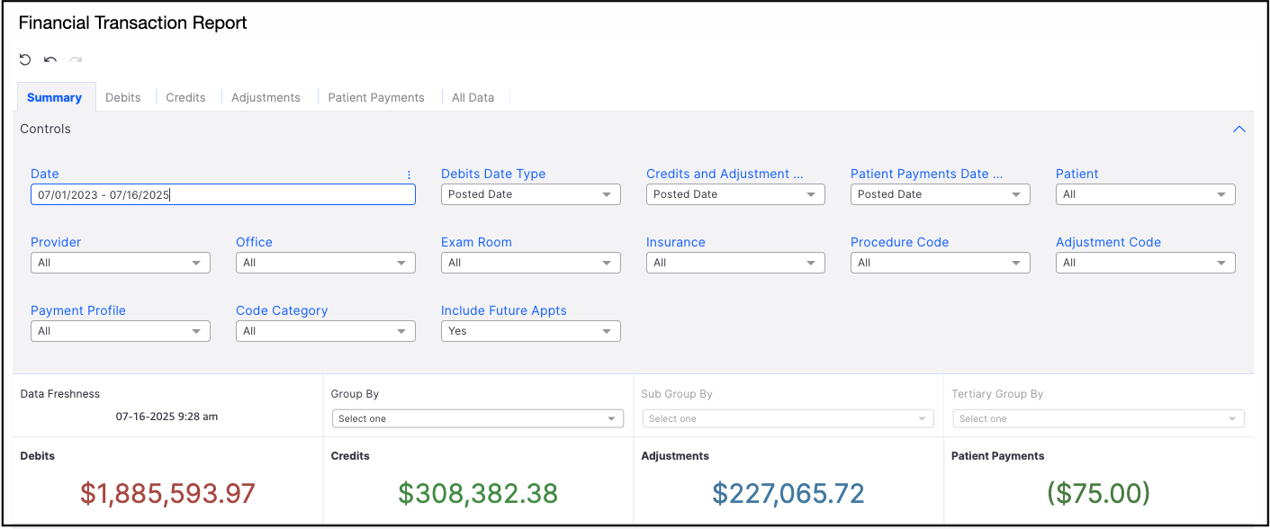This screenshot has height=529, width=1270.
Task: Open the Insurance filter dropdown
Action: 734,263
